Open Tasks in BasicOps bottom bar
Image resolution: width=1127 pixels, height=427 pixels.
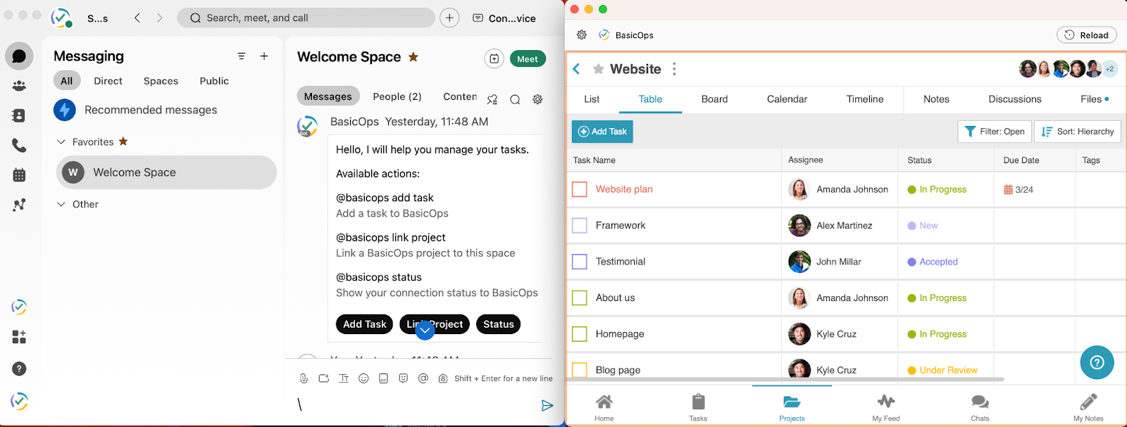tap(698, 407)
